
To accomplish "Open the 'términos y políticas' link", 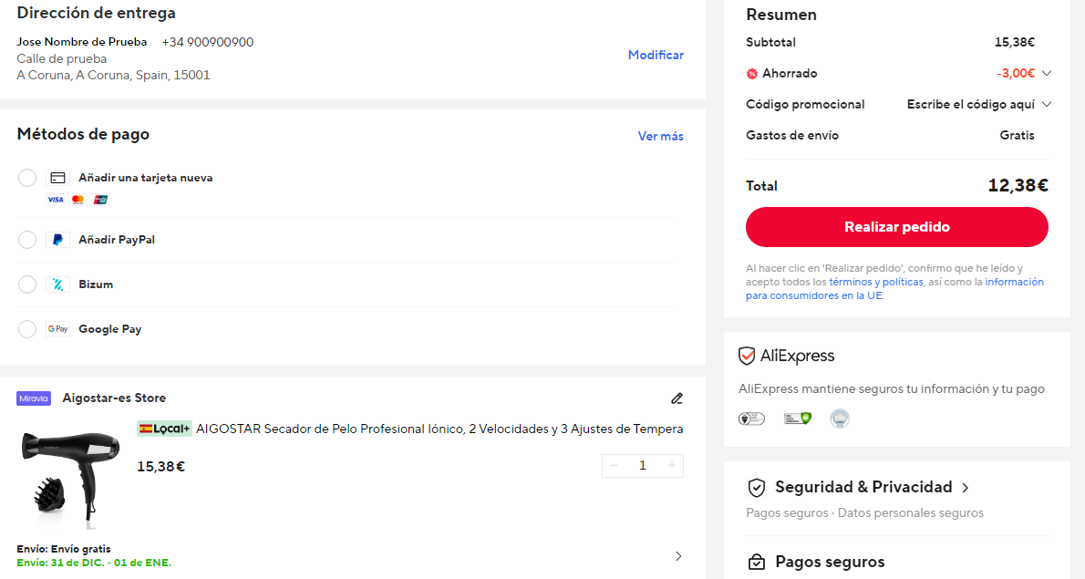I will pos(876,283).
